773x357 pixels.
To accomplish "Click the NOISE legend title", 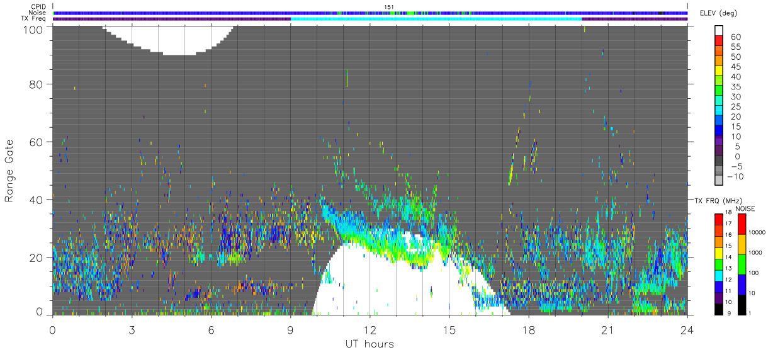I will (745, 208).
